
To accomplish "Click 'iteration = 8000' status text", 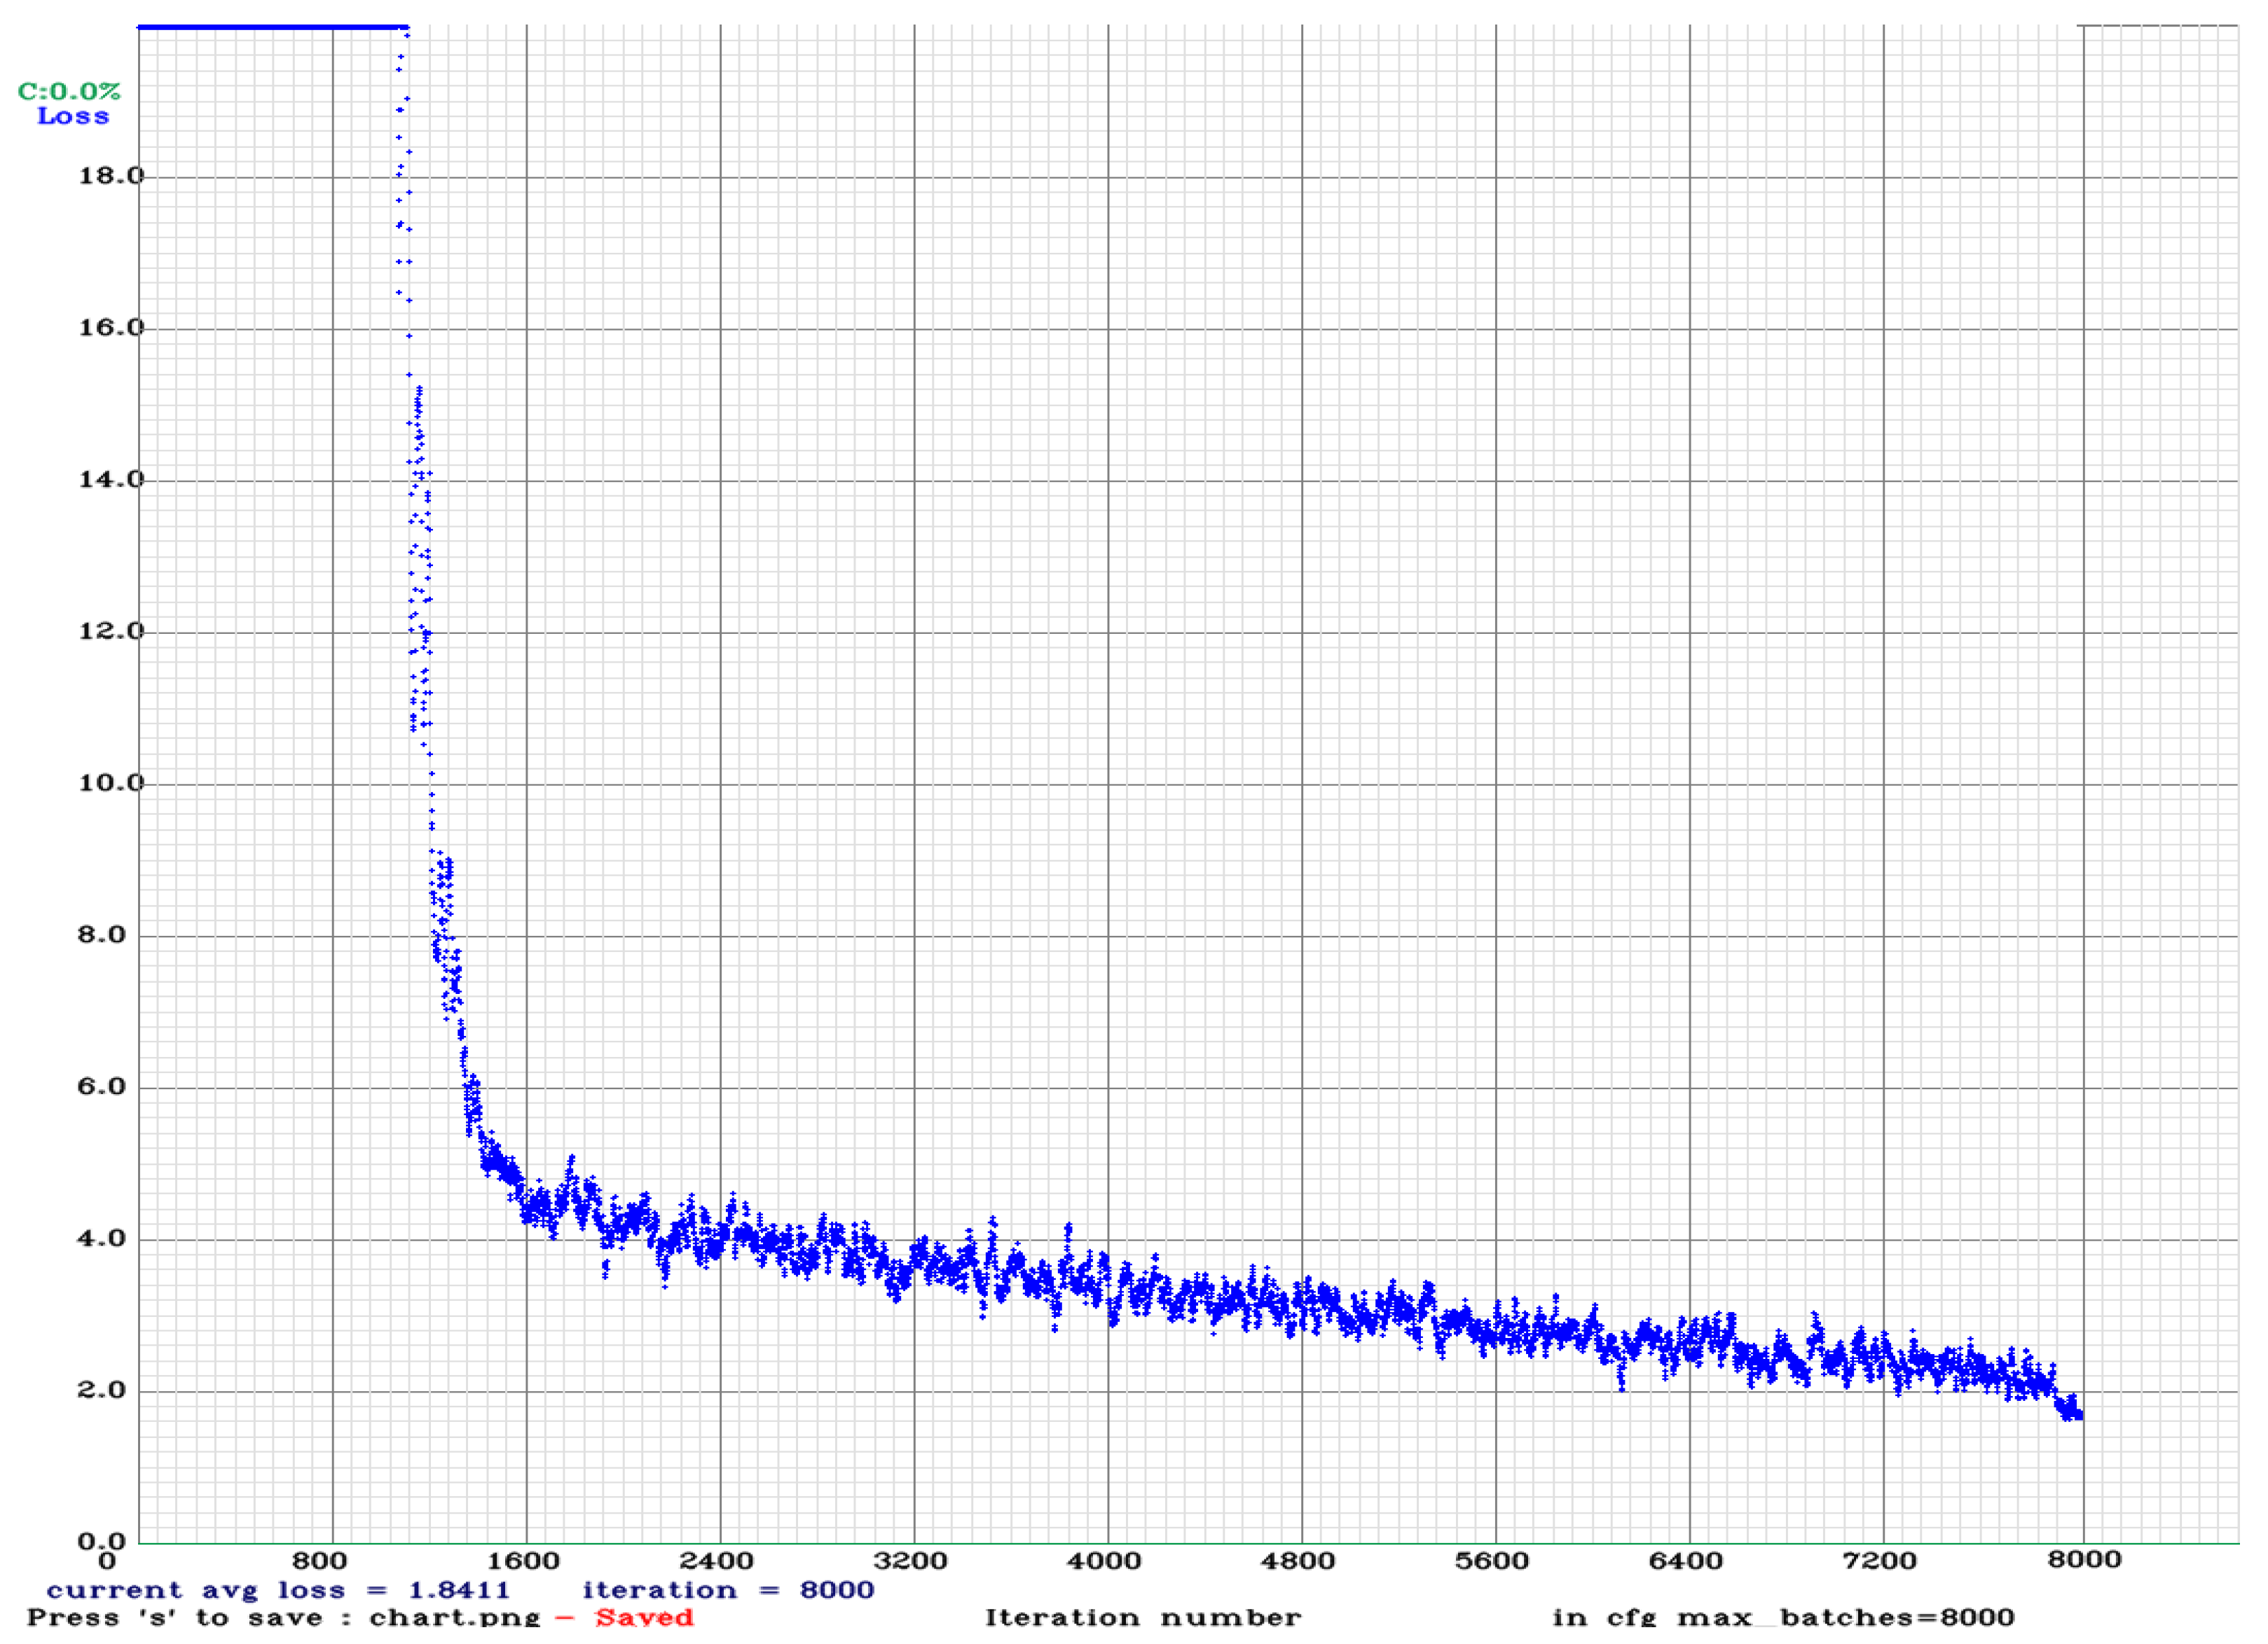I will 728,1591.
